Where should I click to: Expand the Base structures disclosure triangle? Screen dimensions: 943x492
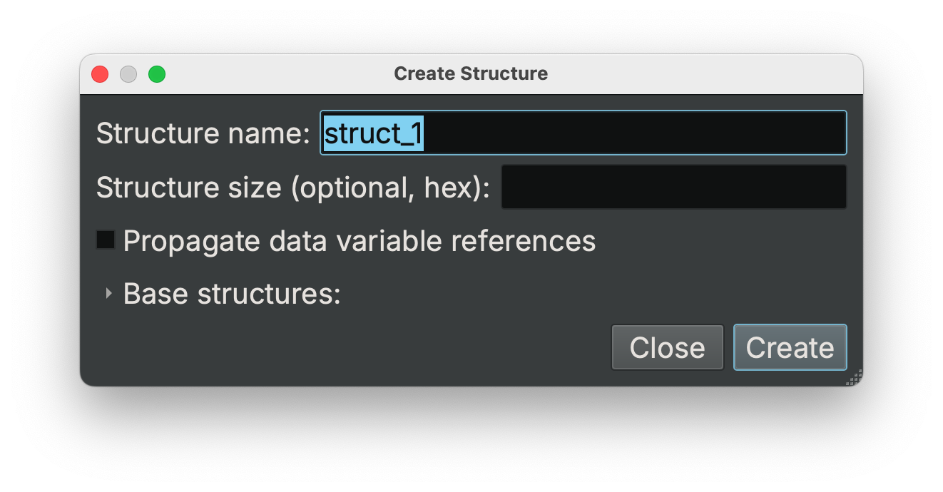108,293
